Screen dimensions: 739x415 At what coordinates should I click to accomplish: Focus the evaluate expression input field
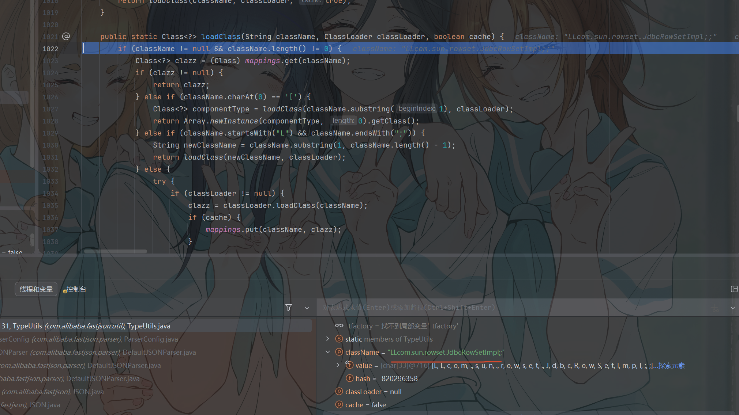point(512,308)
